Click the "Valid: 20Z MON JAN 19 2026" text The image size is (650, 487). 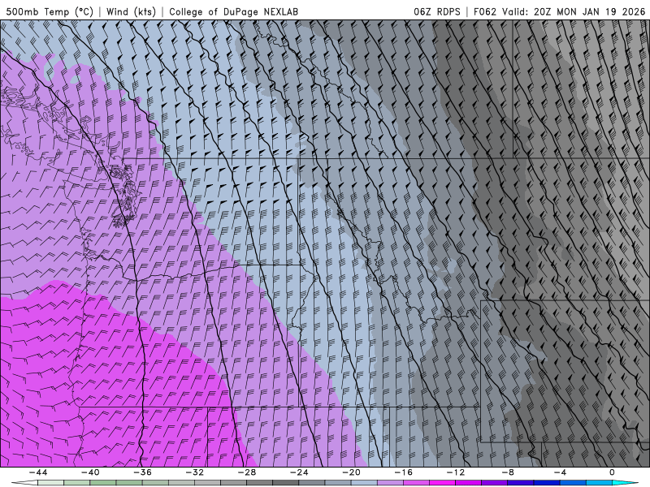[x=574, y=11]
